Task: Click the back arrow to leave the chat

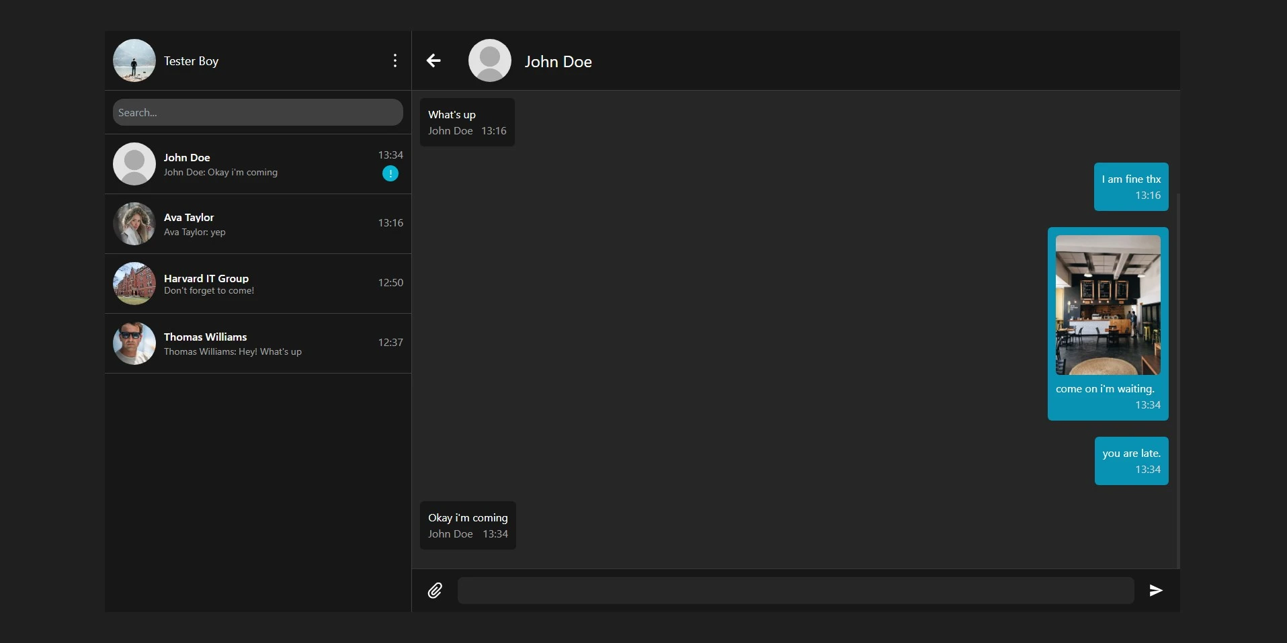Action: (433, 60)
